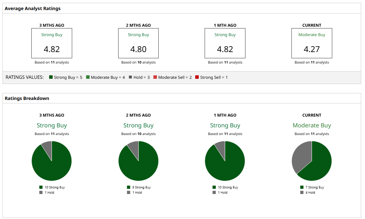
Task: Click the Ratings Breakdown heading
Action: (27, 98)
